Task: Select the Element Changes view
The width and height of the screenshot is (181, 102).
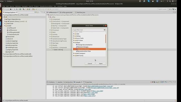Action: (83, 47)
